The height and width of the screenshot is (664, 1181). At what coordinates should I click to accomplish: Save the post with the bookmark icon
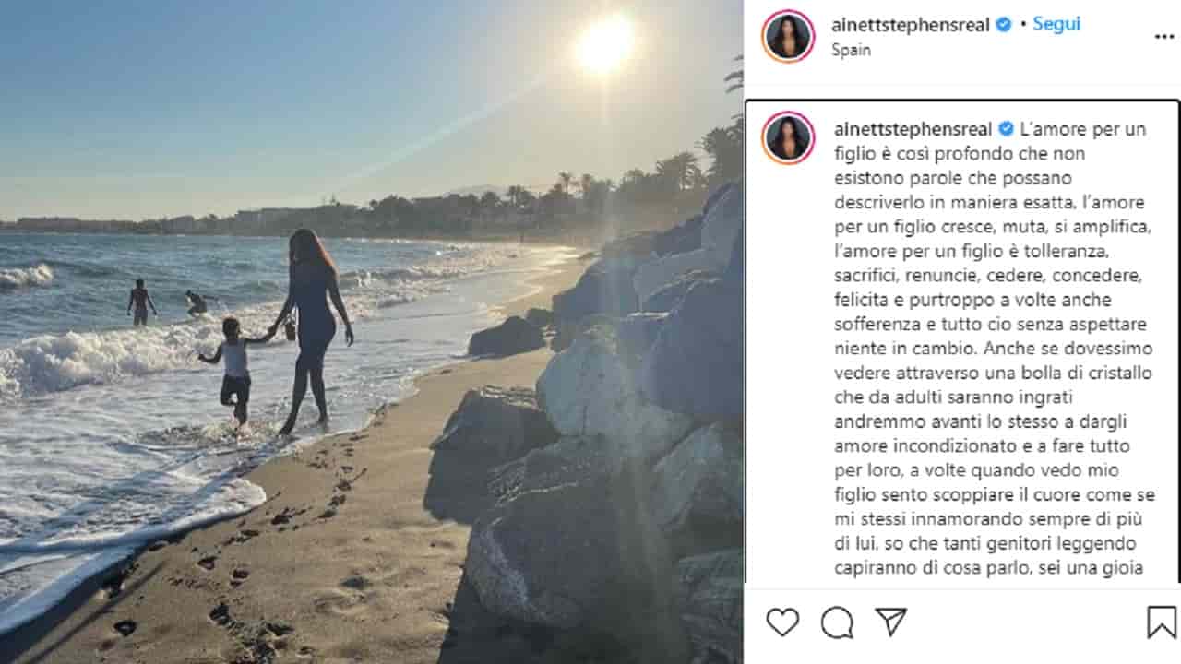click(1162, 622)
